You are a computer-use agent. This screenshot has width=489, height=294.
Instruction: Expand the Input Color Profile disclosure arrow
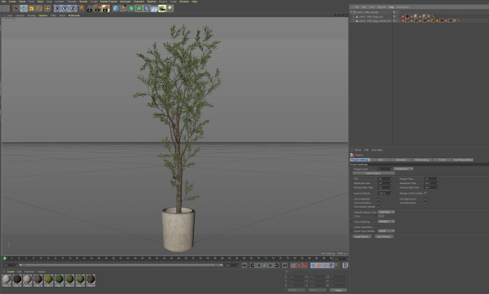(x=351, y=231)
